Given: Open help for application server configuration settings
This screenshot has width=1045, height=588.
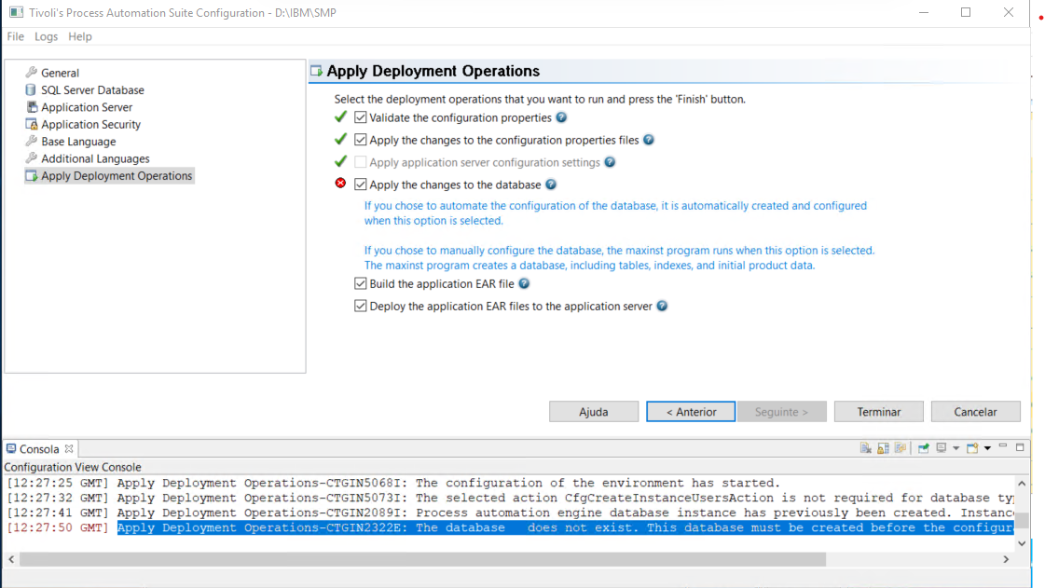Looking at the screenshot, I should [x=610, y=162].
